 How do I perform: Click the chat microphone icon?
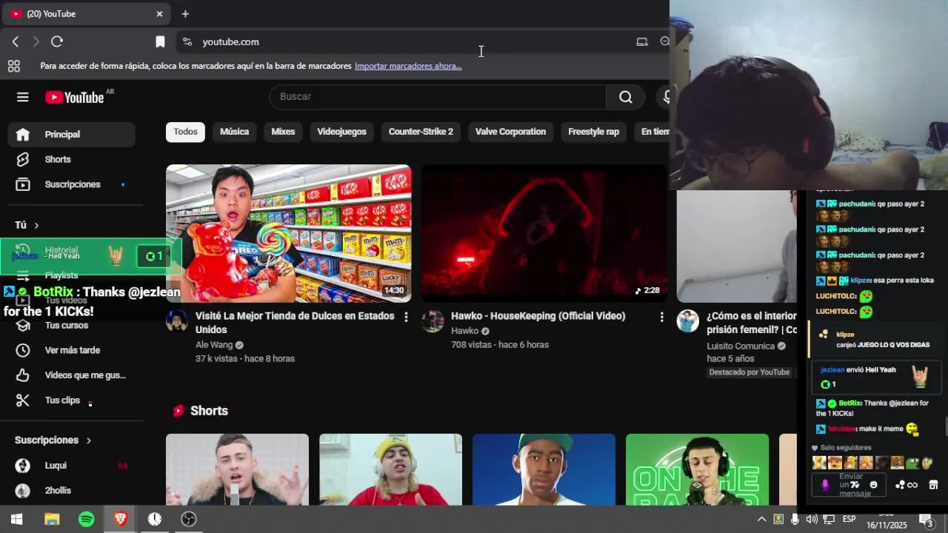[825, 485]
